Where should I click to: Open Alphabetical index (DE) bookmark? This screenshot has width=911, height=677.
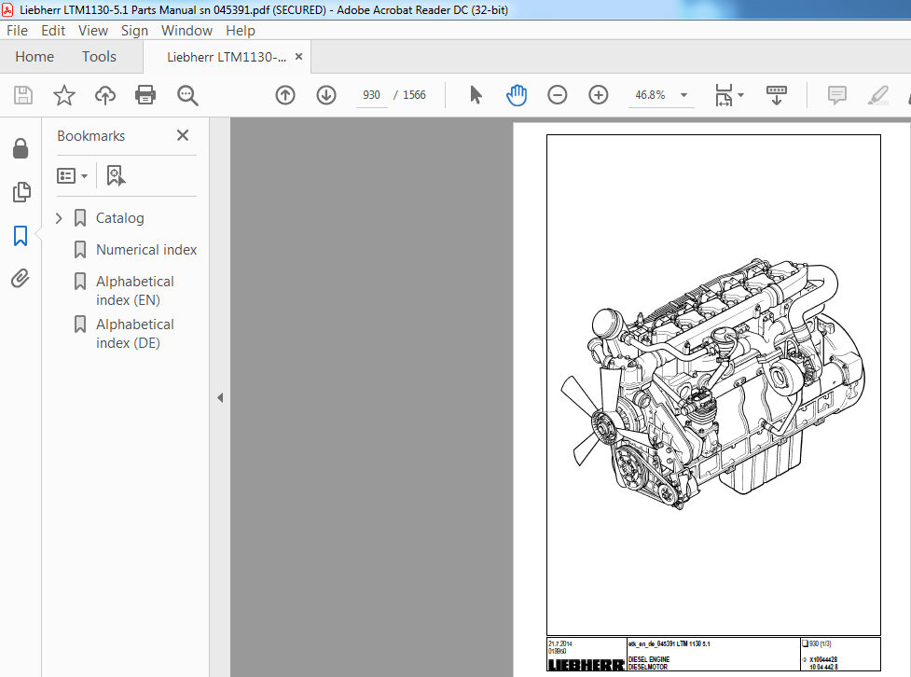134,334
